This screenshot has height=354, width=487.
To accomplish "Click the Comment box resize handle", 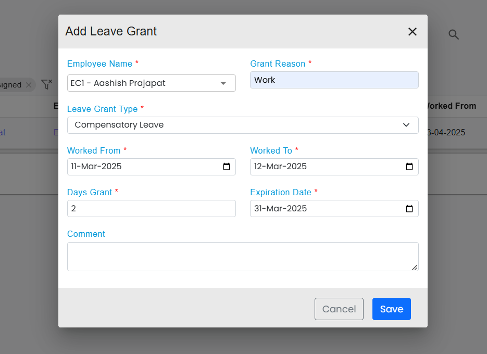I will click(x=415, y=267).
